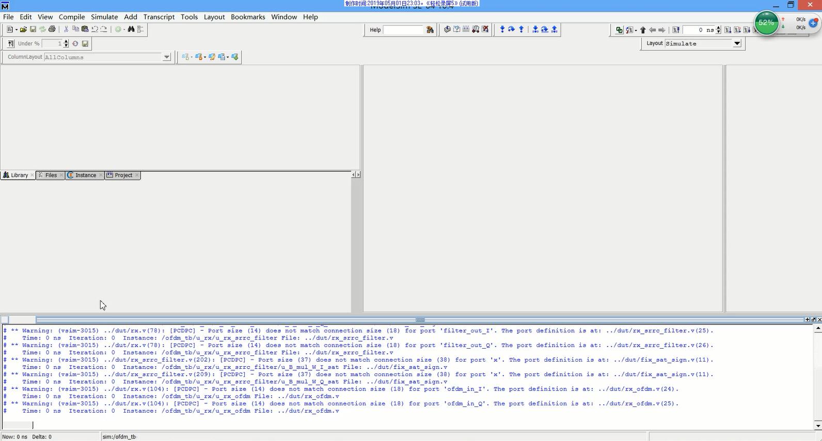This screenshot has height=441, width=822.
Task: Click the Step Out Current Instance icon
Action: [x=555, y=29]
